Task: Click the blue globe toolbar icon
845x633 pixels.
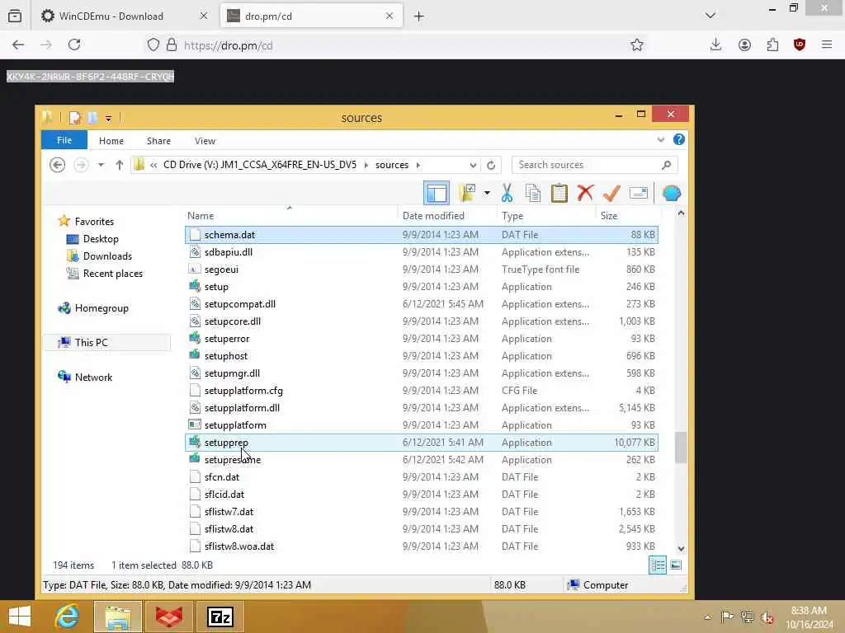Action: click(x=672, y=193)
